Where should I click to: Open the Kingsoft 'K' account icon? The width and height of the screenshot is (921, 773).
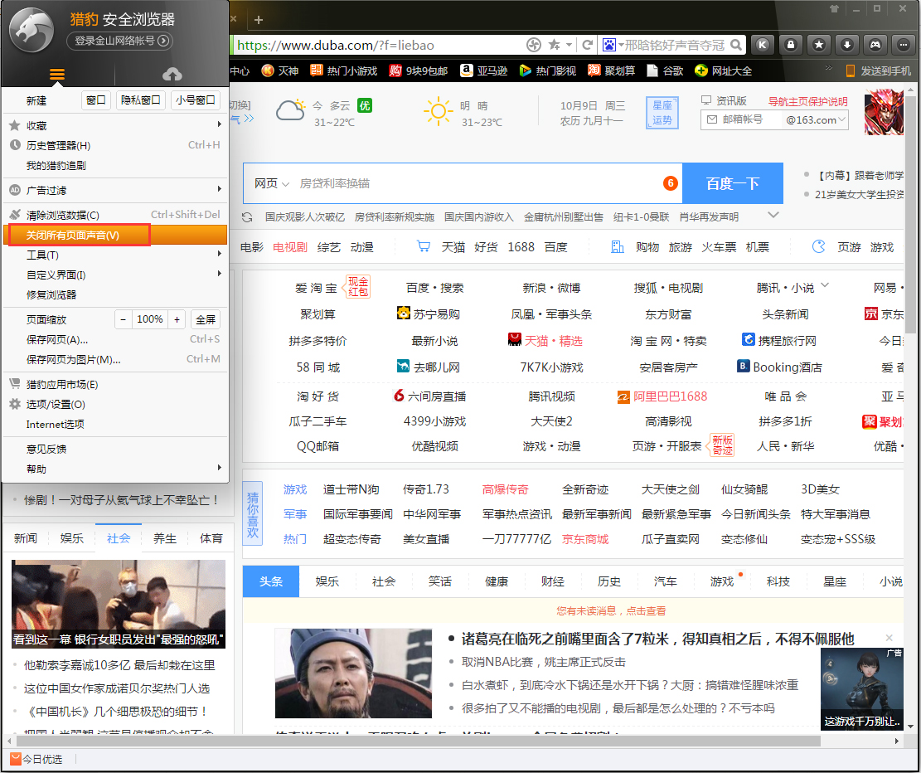coord(762,45)
